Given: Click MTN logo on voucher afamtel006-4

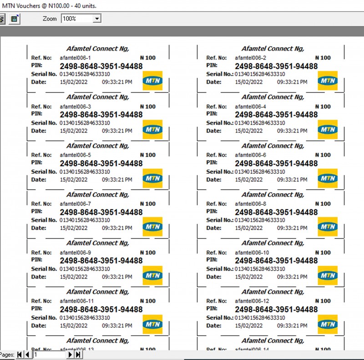Looking at the screenshot, I should point(328,129).
